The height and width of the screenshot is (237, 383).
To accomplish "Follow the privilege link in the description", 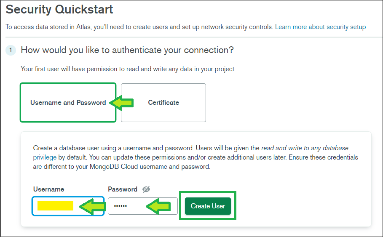I will pyautogui.click(x=45, y=157).
